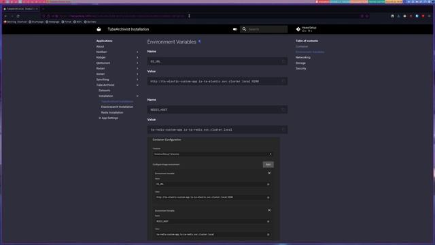The height and width of the screenshot is (245, 435).
Task: Open the Startpage bookmark
Action: click(x=36, y=22)
